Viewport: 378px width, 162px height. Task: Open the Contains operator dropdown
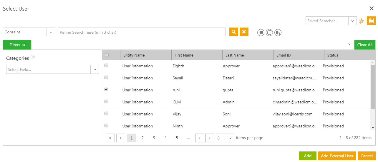[29, 32]
